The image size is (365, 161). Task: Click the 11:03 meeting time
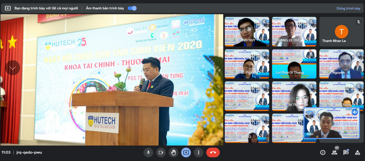[6, 152]
